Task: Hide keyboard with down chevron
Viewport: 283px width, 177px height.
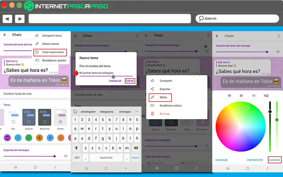Action: coord(126,169)
